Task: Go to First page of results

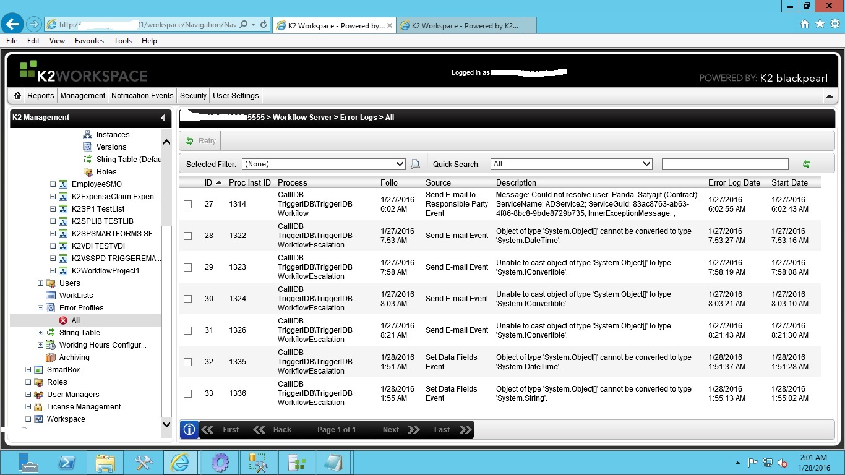Action: click(224, 429)
